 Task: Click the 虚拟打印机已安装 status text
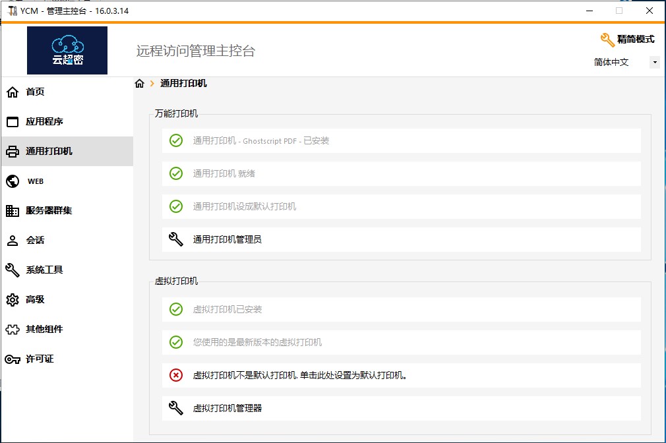pyautogui.click(x=227, y=310)
